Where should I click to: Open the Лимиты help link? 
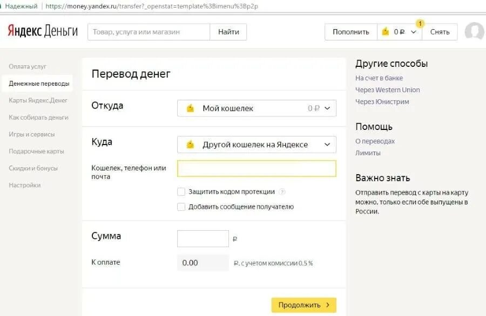point(368,153)
